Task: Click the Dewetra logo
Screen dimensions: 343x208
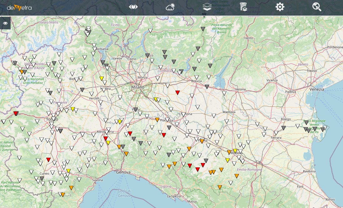Action: coord(19,7)
